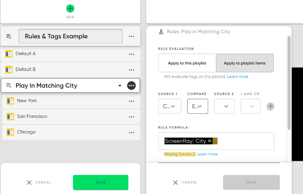Select Apply to playlist items

pos(245,63)
